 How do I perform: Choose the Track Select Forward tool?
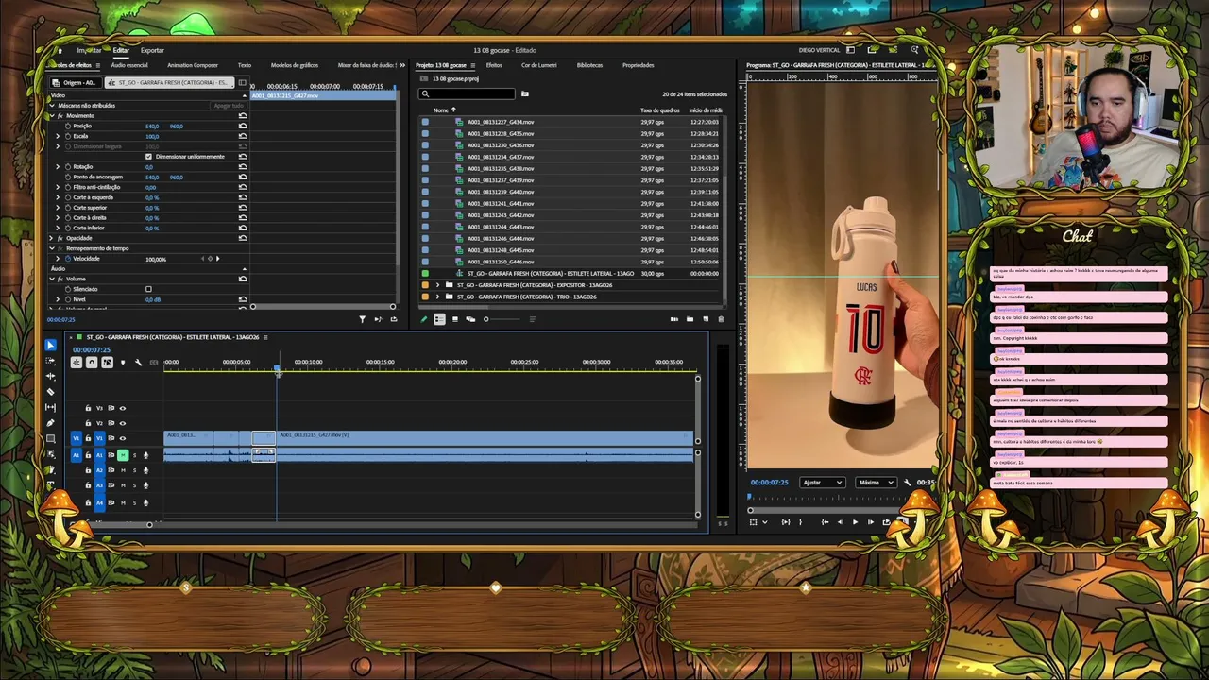click(51, 361)
